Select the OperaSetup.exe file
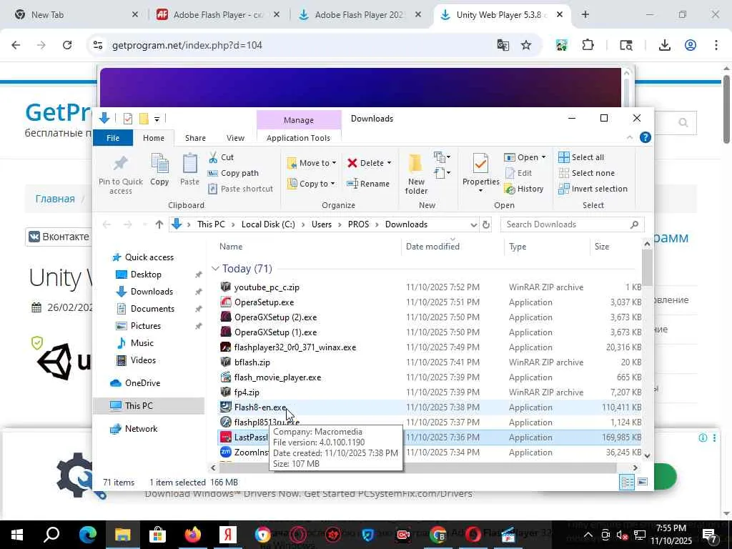 264,302
